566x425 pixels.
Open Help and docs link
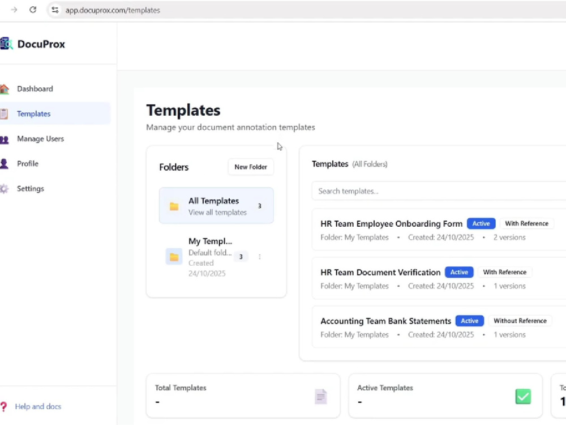tap(38, 406)
